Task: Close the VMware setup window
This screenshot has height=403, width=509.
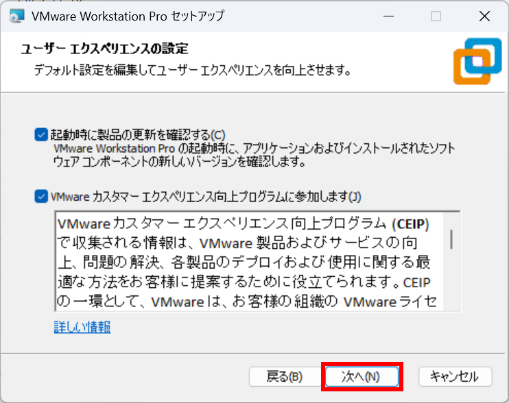Action: tap(484, 16)
